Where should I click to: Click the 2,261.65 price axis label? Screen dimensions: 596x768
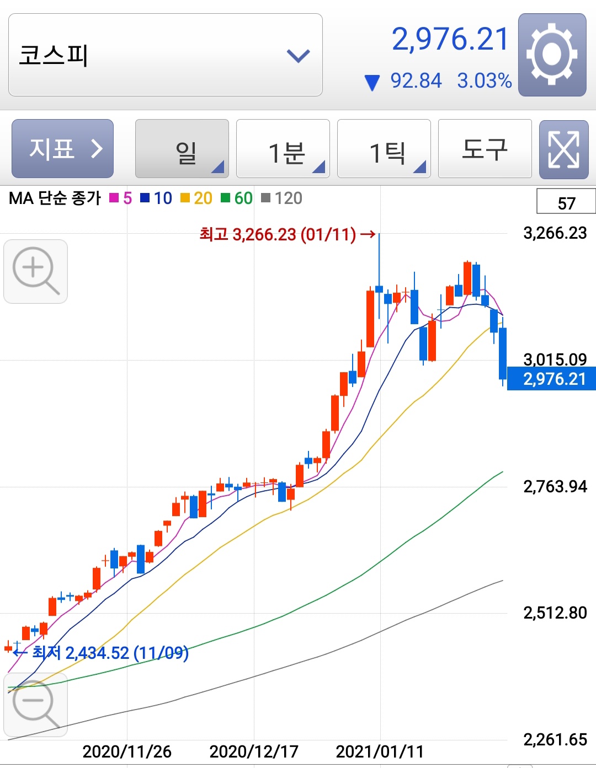click(555, 739)
